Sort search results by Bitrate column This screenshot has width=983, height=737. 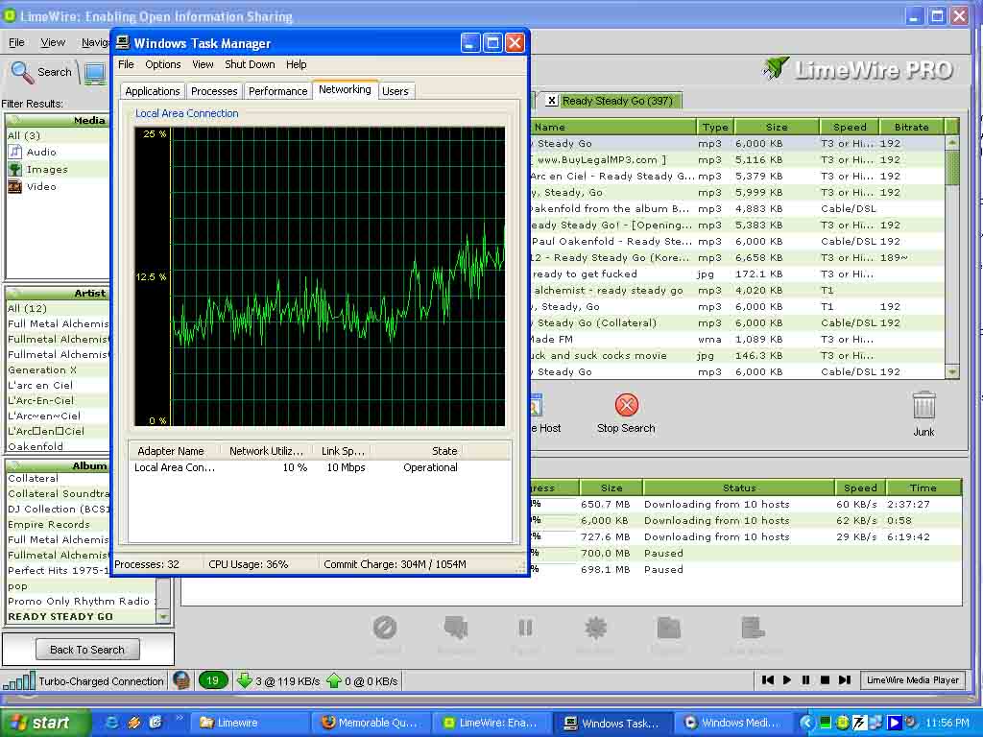(x=912, y=127)
